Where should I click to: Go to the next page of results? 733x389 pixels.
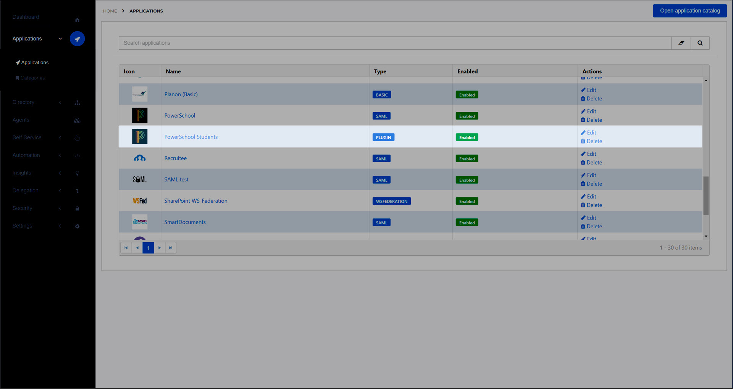[160, 248]
